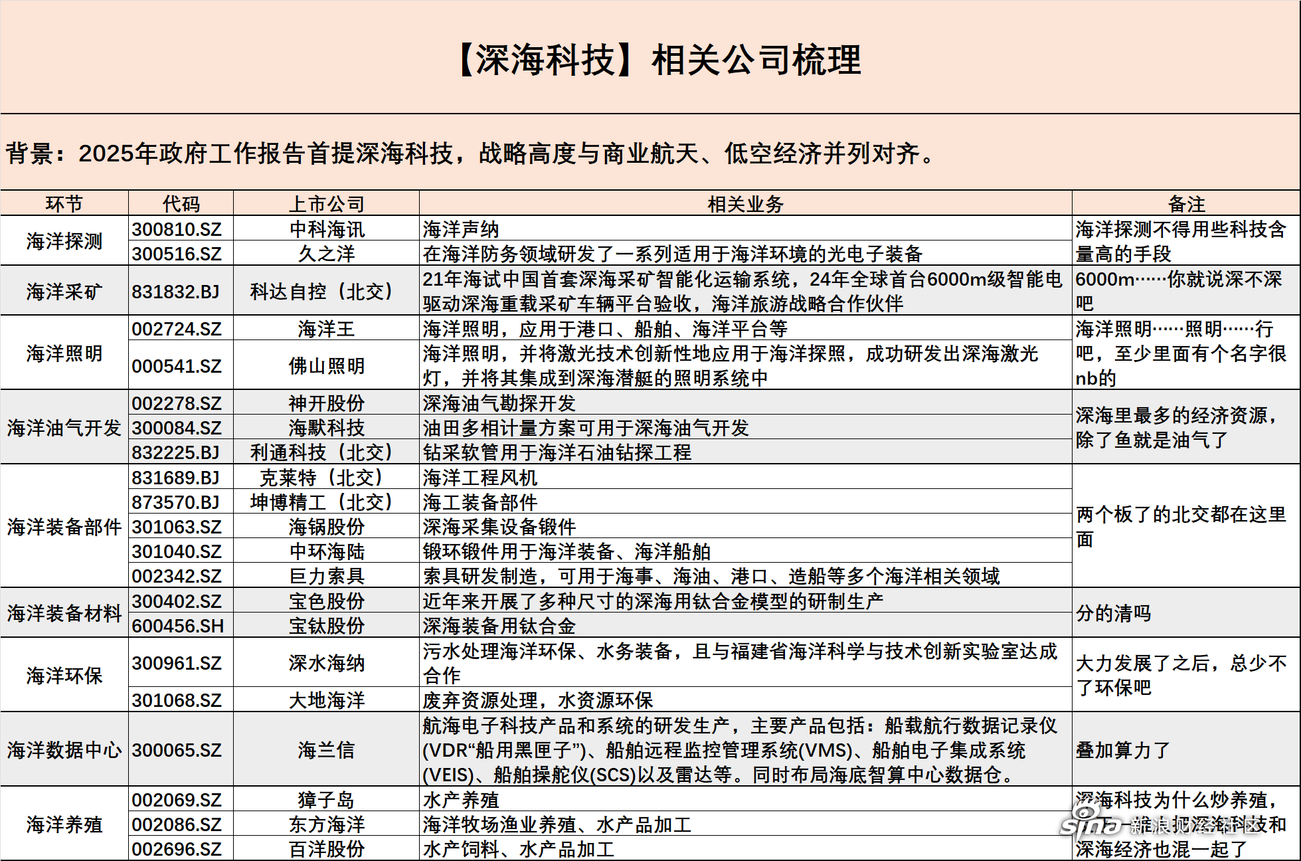1301x861 pixels.
Task: Select company cell 佛山照明
Action: 326,365
